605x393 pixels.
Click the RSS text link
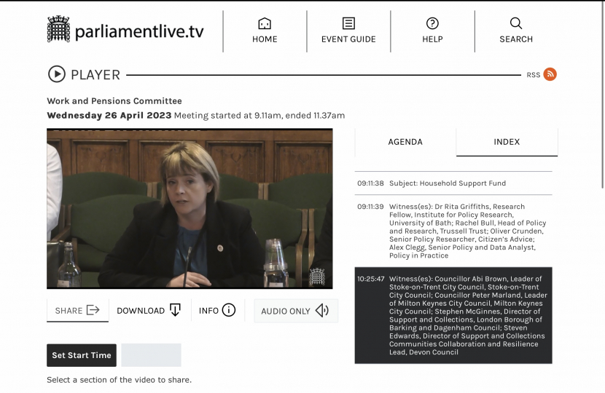534,75
